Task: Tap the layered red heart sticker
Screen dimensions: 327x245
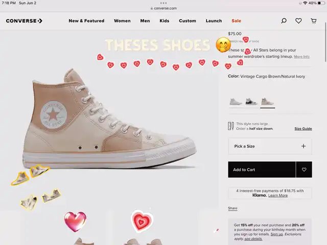Action: tap(142, 221)
